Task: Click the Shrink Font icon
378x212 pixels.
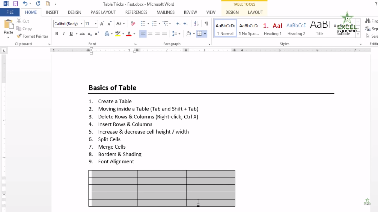Action: 109,24
